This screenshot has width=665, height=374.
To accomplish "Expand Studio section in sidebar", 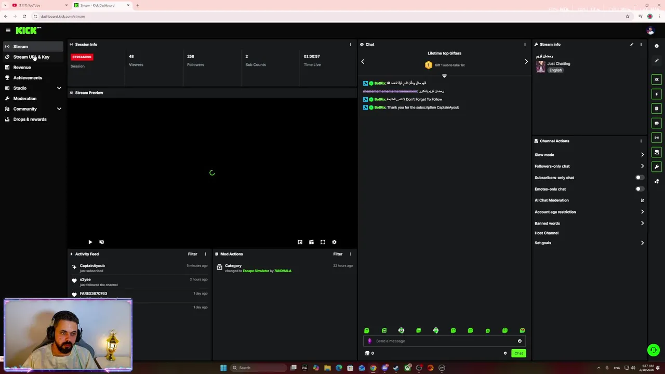I will click(x=59, y=88).
